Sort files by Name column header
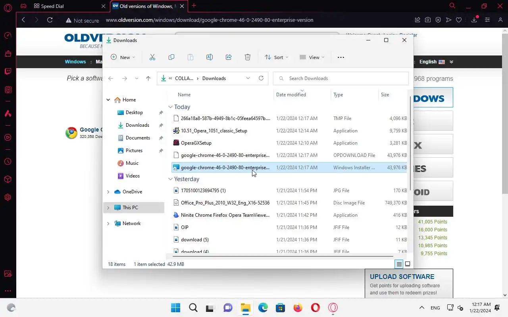This screenshot has width=508, height=317. click(x=184, y=95)
